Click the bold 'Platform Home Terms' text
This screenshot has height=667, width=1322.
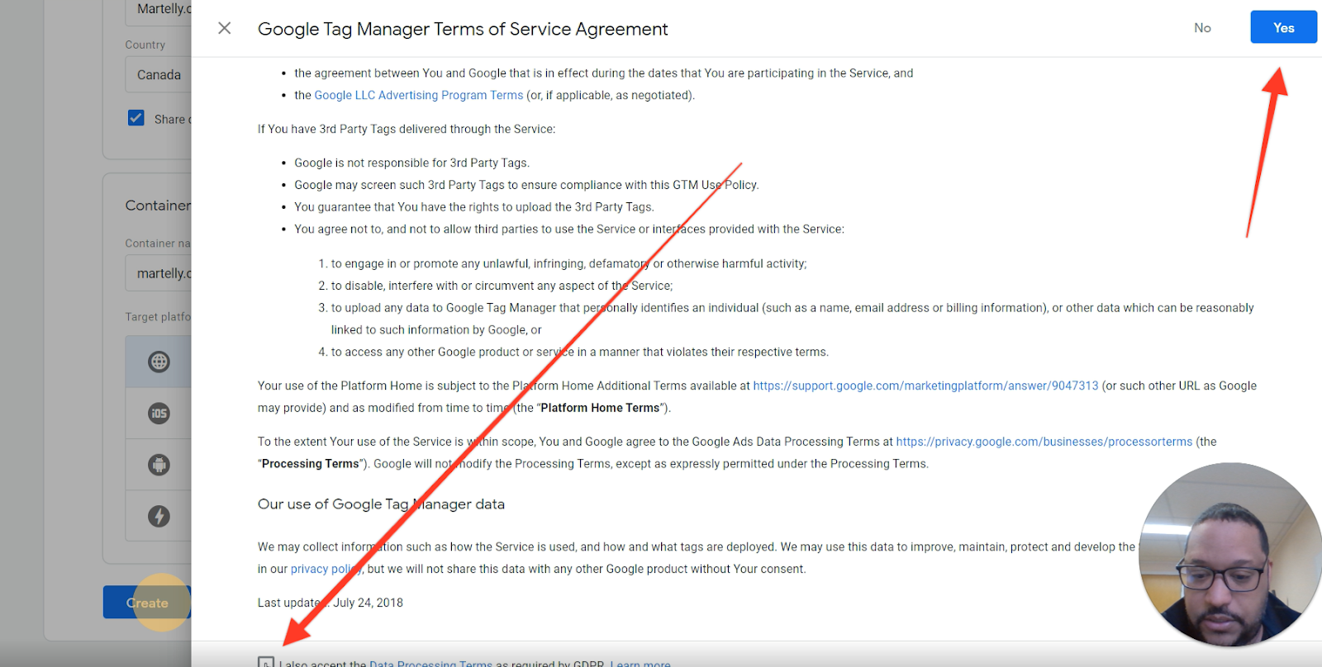click(x=601, y=408)
